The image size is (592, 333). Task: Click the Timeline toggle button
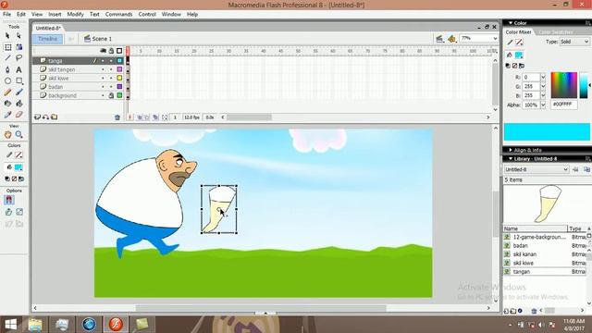47,39
